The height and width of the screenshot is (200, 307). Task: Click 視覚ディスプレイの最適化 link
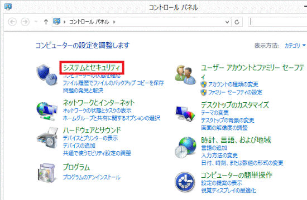tap(228, 191)
